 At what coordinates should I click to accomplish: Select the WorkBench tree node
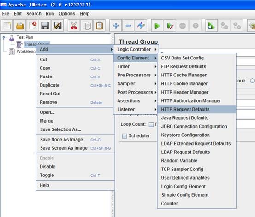26,52
